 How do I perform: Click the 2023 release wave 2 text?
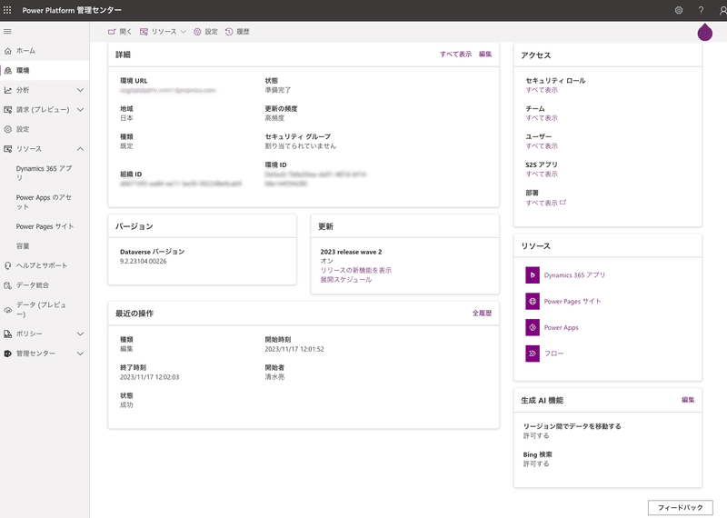pos(351,252)
